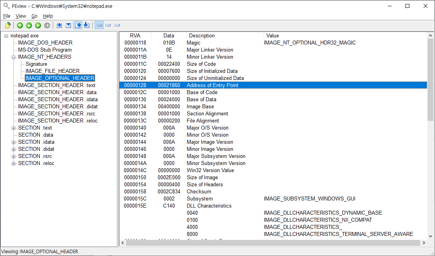Select the Checksum row

(x=273, y=192)
